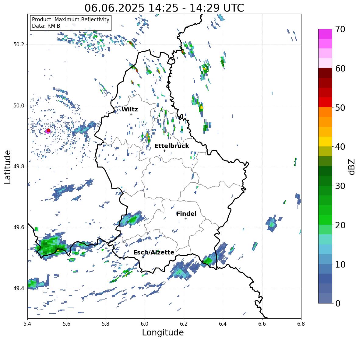Click the 'Product: Maximum Reflectivity' legend text
359x340 pixels.
point(71,19)
